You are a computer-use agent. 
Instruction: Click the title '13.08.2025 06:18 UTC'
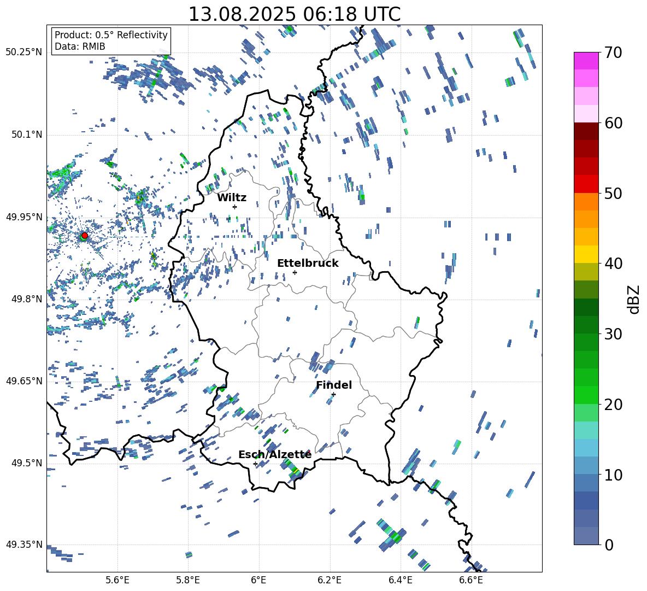(x=294, y=14)
